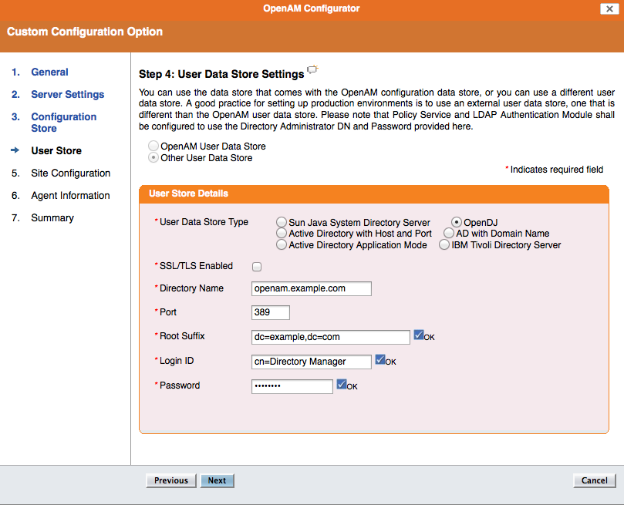The width and height of the screenshot is (624, 505).
Task: Click the Root Suffix OK validation checkmark
Action: click(x=419, y=335)
